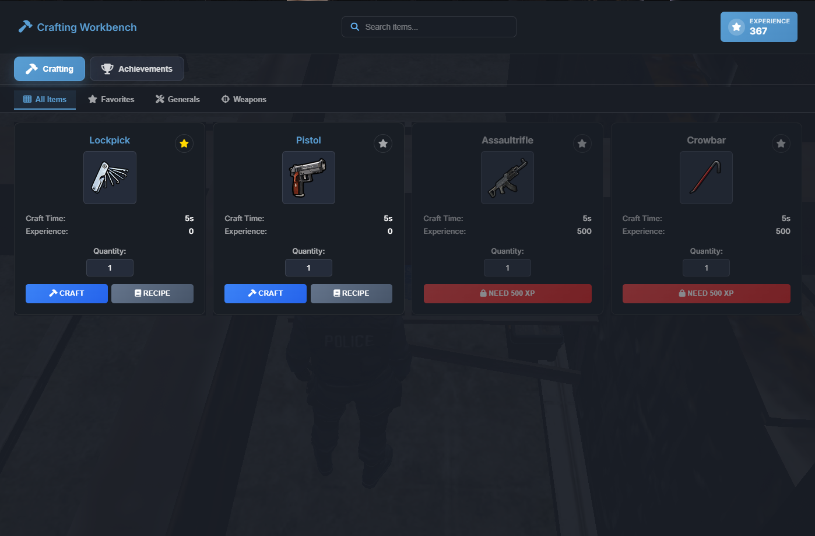Open the Weapons category tab

[x=243, y=99]
